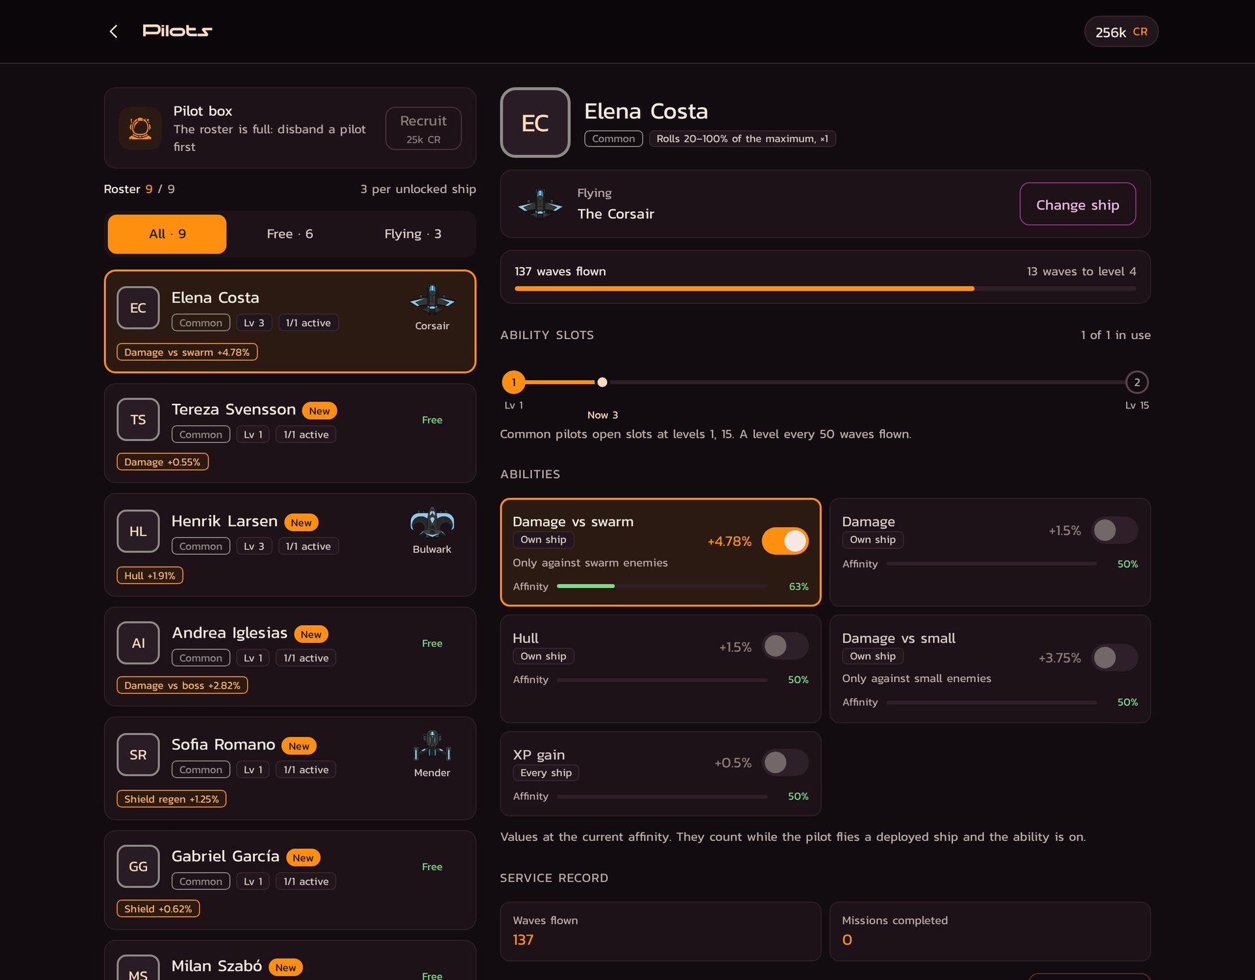Click the GG avatar of Gabriel García

138,866
